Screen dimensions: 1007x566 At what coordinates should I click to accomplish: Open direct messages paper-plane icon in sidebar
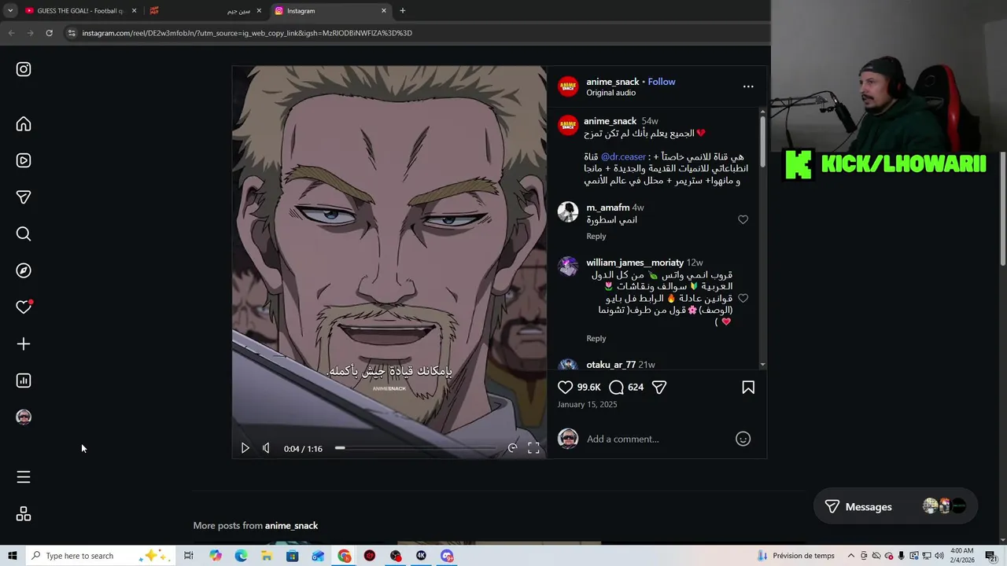click(x=24, y=197)
